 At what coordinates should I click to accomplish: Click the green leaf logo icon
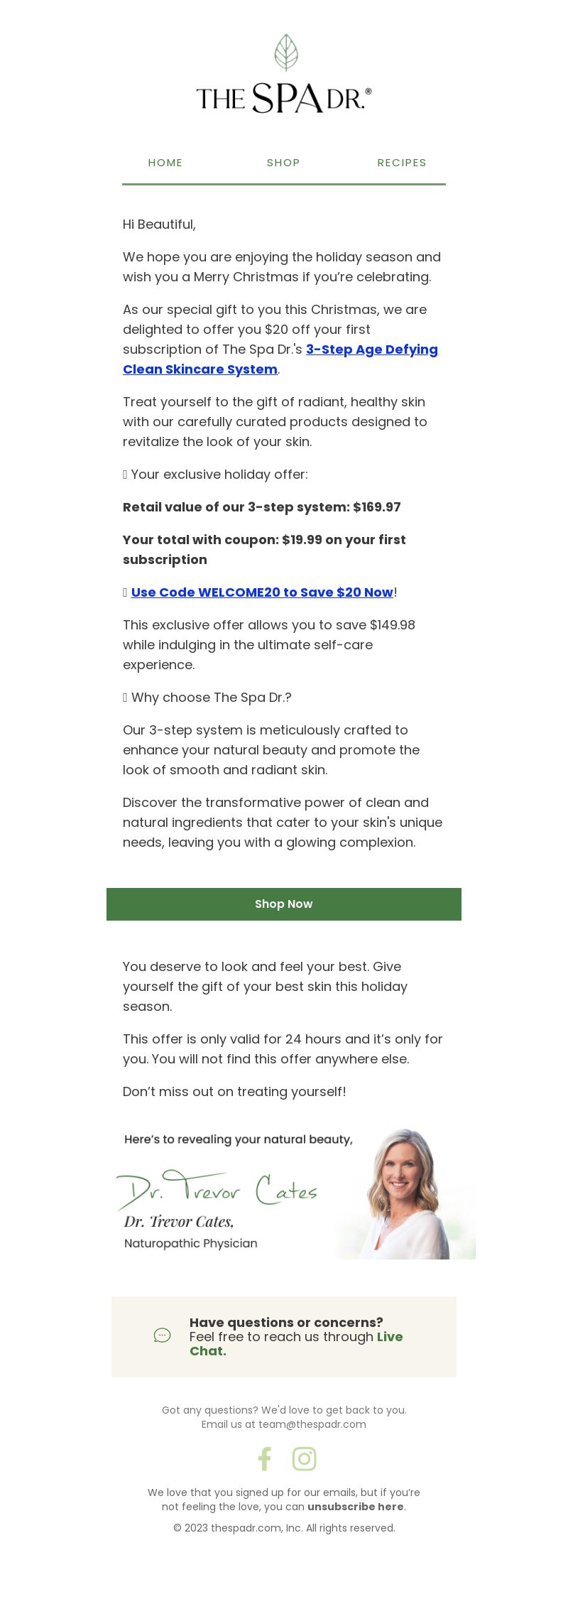click(285, 53)
